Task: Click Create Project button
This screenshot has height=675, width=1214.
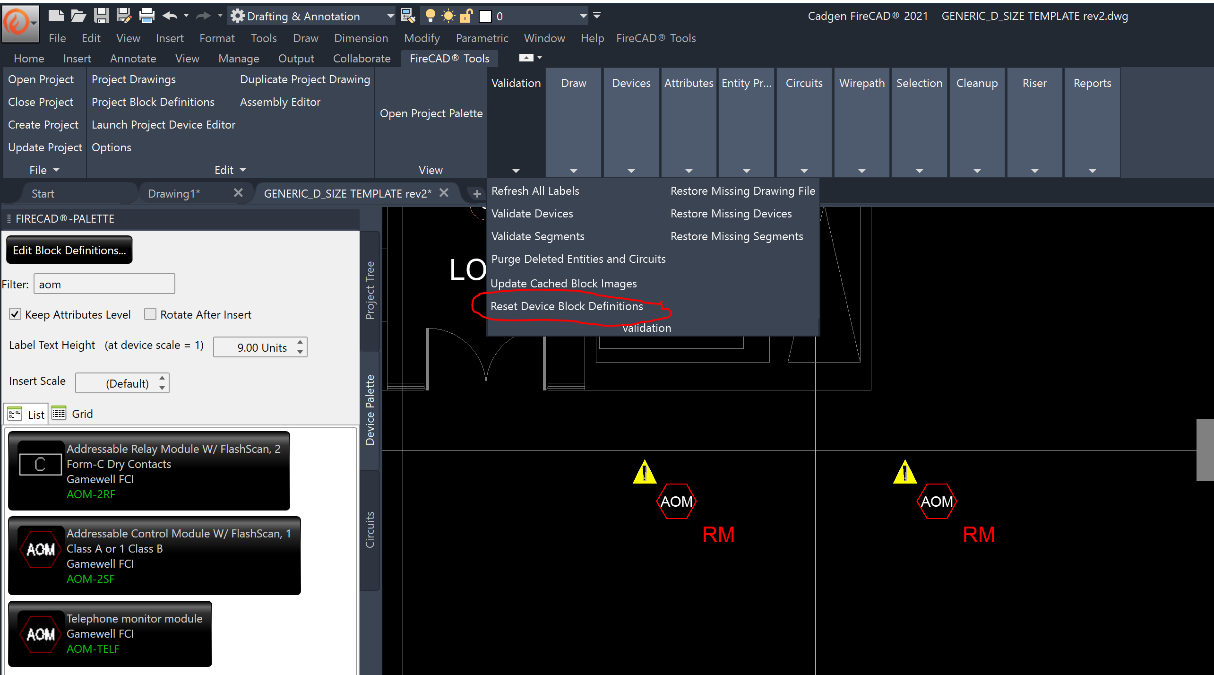Action: click(x=43, y=125)
